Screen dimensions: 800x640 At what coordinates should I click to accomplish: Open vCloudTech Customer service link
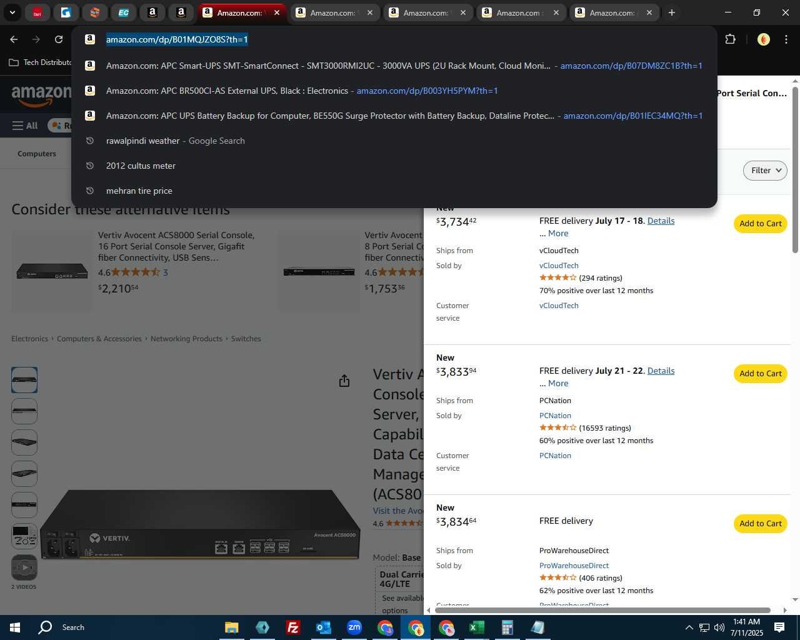pyautogui.click(x=559, y=306)
